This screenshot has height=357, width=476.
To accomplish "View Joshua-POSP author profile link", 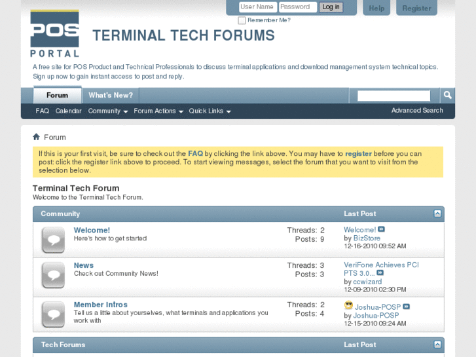I will pyautogui.click(x=376, y=315).
